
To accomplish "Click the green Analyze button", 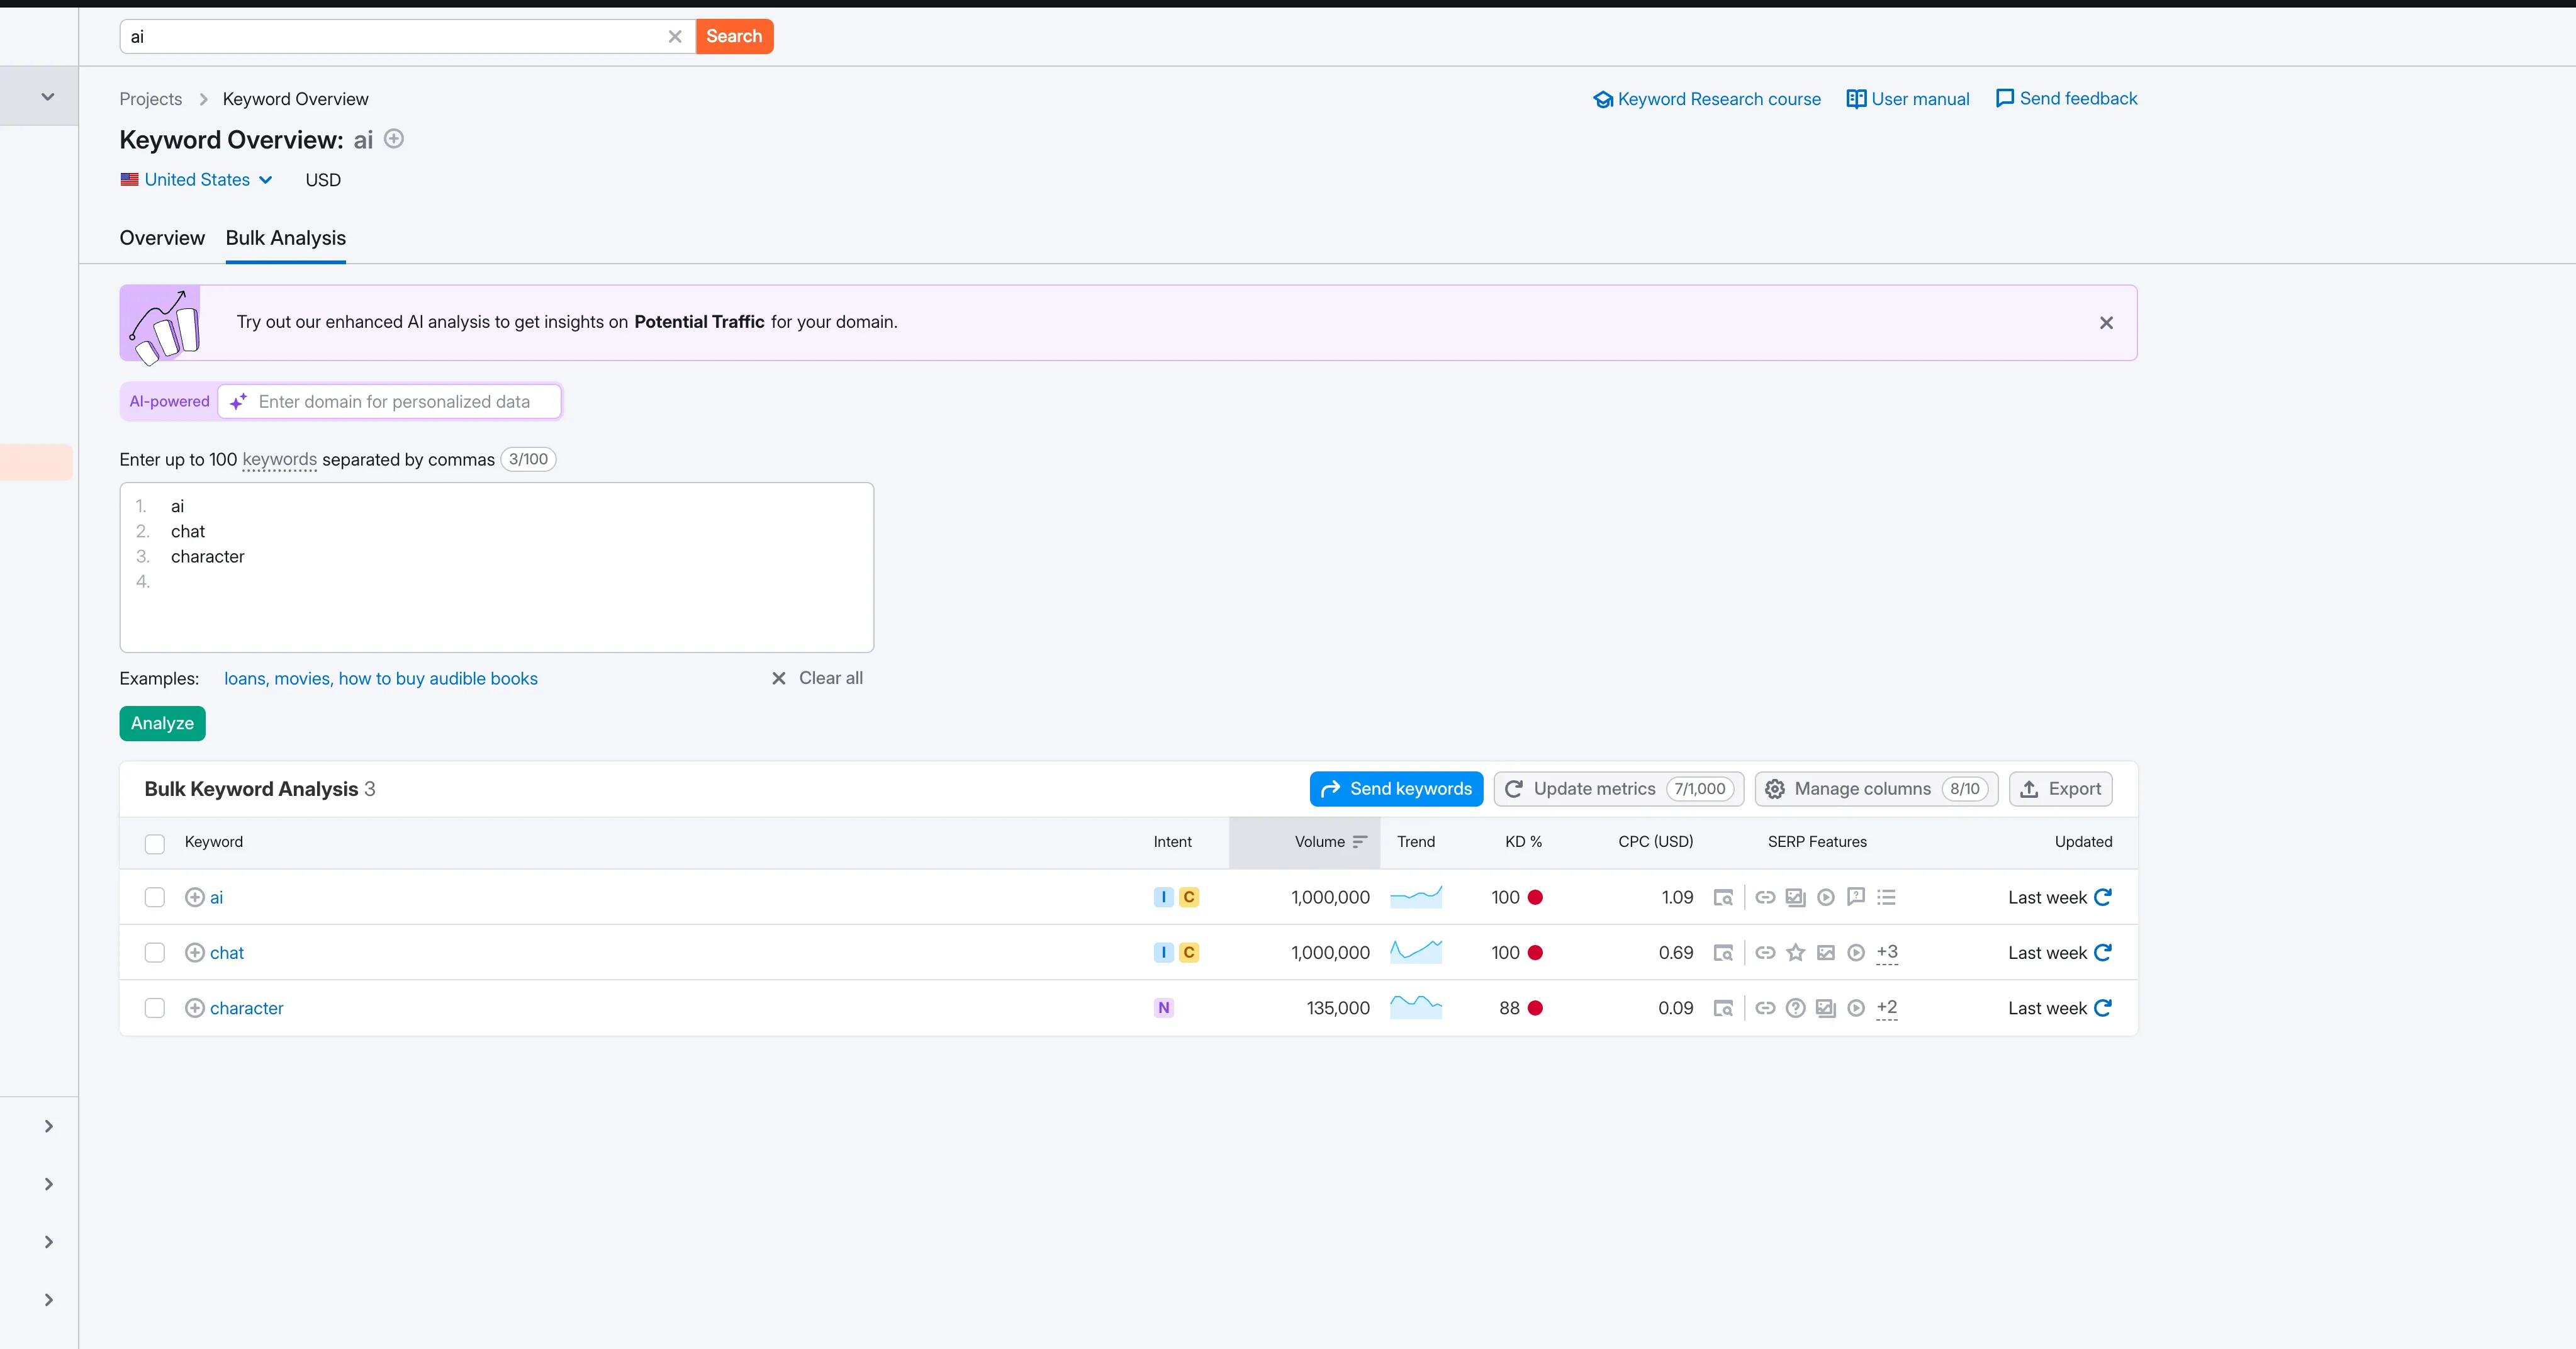I will click(x=162, y=723).
